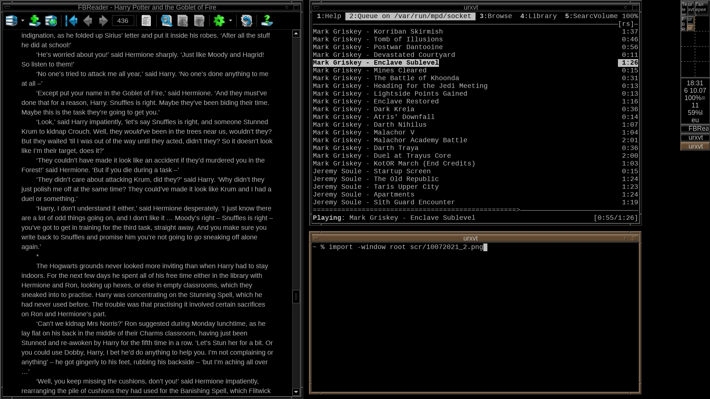Select track Darth Traya
Screen dimensions: 710x399
(476, 148)
